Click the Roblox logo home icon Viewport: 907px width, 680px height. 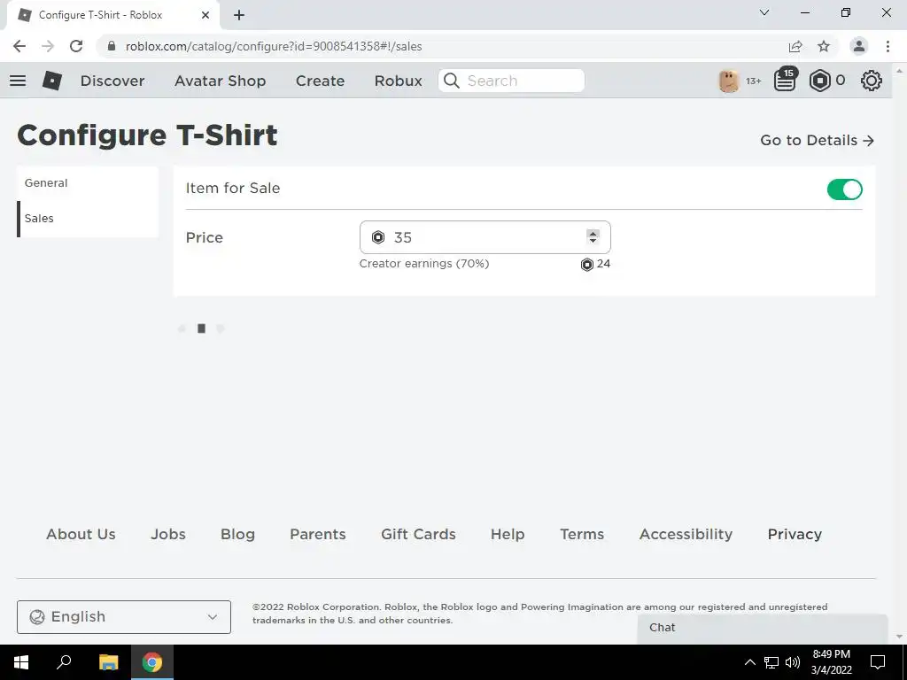point(52,81)
